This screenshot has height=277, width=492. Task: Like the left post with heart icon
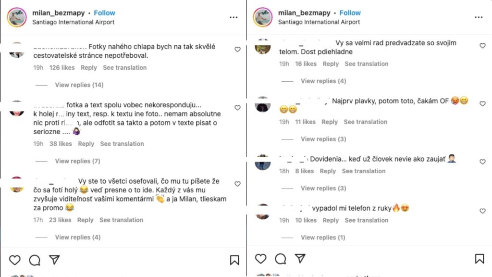15,260
